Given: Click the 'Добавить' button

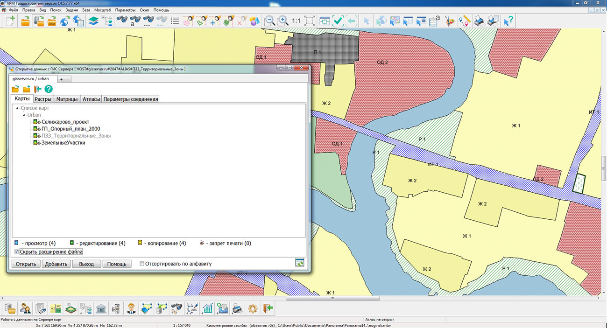Looking at the screenshot, I should tap(56, 264).
